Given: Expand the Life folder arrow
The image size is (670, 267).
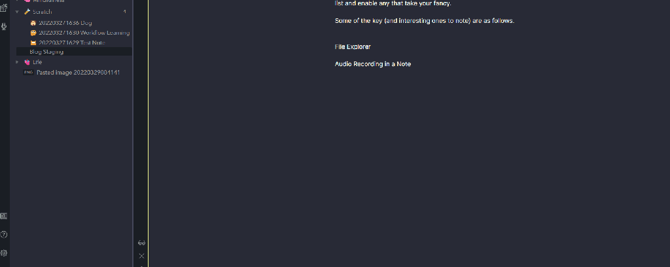Looking at the screenshot, I should point(17,62).
